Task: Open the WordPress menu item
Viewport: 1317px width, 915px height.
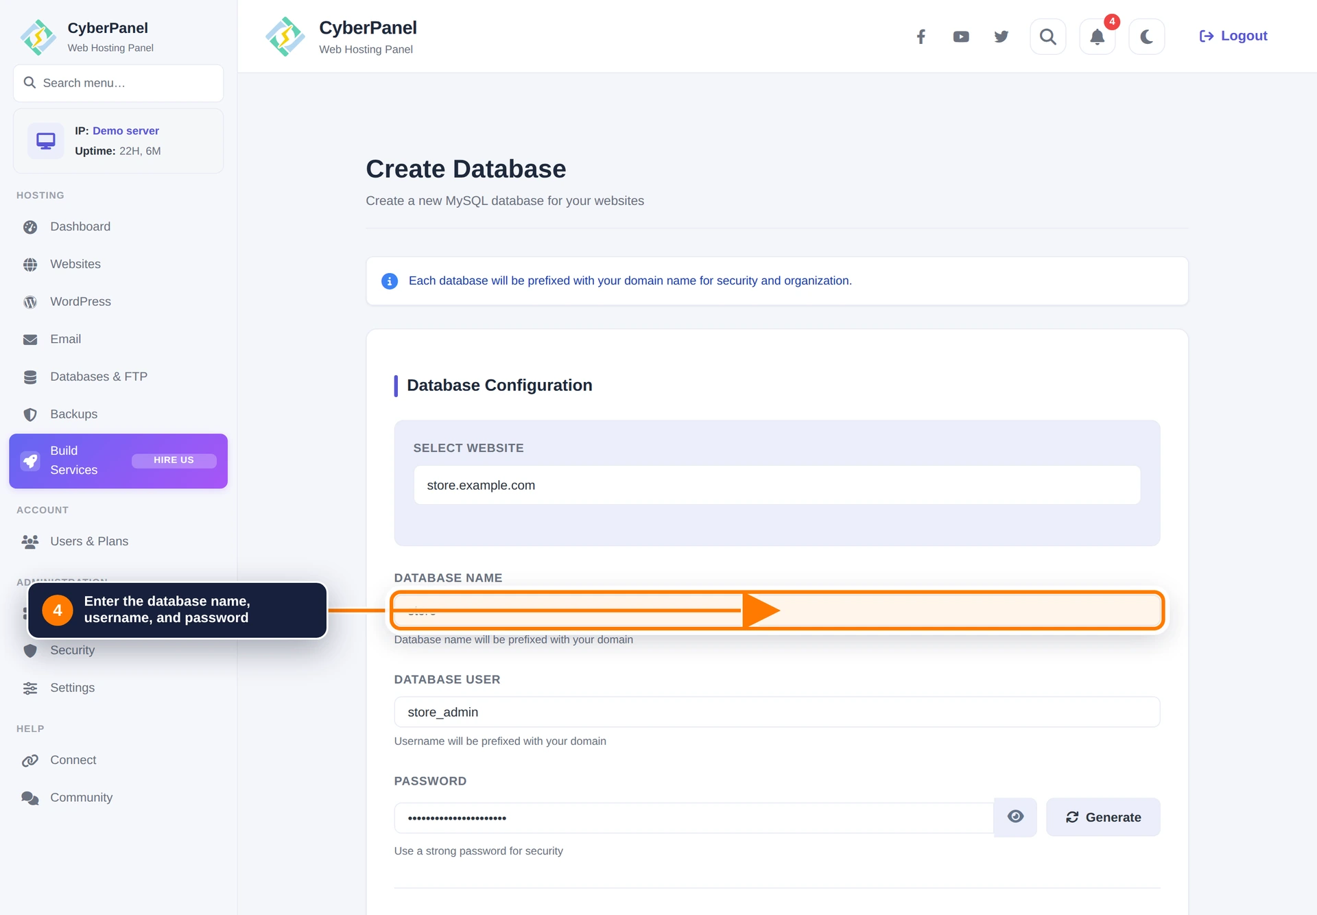Action: coord(118,302)
